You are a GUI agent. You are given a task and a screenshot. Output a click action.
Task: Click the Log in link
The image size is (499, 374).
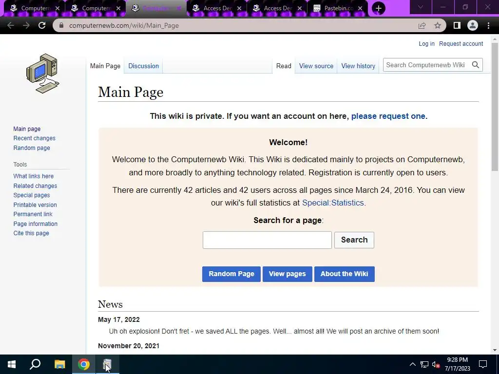pyautogui.click(x=426, y=43)
